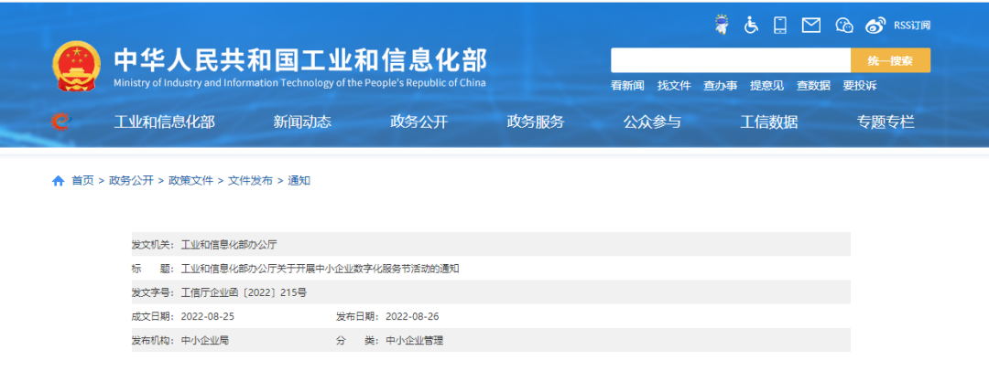Viewport: 989px width, 371px height.
Task: Click inside the site search box
Action: [731, 60]
